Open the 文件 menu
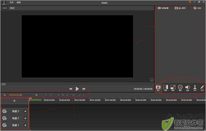The height and width of the screenshot is (131, 206). [x=11, y=2]
